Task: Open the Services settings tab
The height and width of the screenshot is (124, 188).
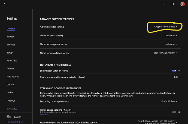Action: coord(11,45)
